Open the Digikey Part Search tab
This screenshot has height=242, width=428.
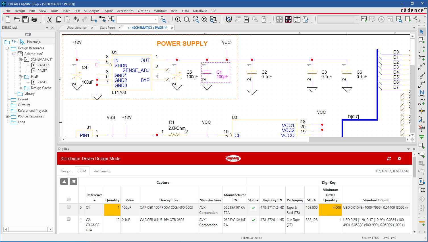102,171
